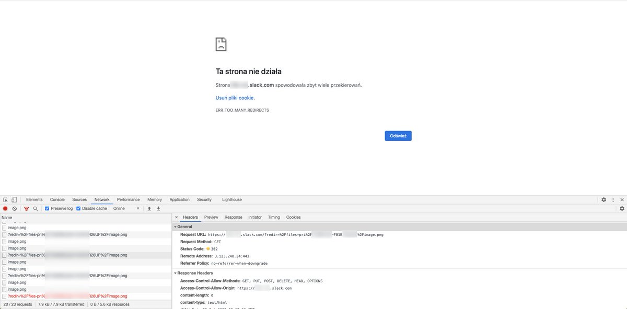The image size is (627, 309).
Task: Activate the inspect element picker icon
Action: [x=5, y=199]
